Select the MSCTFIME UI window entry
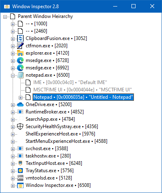 [83, 90]
